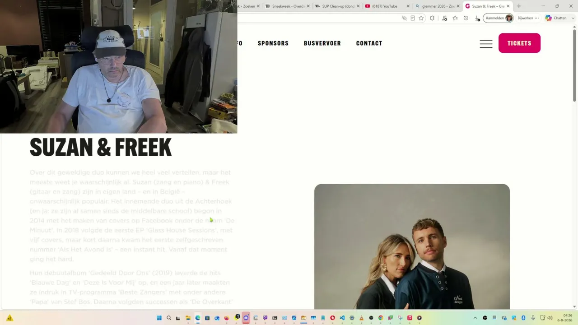Click the pink TICKETS button
This screenshot has width=578, height=325.
pyautogui.click(x=519, y=43)
